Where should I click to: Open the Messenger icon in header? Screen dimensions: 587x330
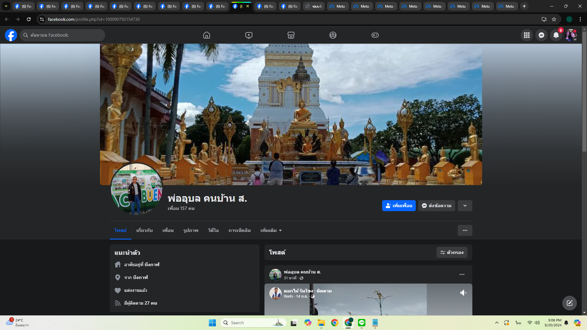click(541, 35)
